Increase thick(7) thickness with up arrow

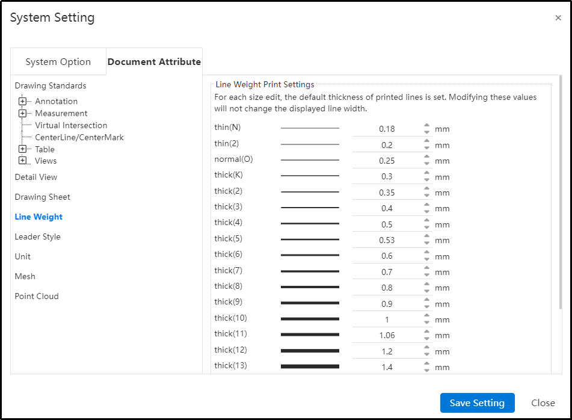point(427,268)
